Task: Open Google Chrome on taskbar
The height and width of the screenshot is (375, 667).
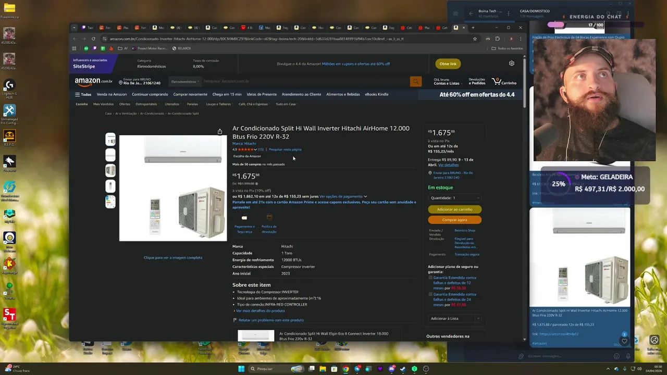Action: coord(345,369)
